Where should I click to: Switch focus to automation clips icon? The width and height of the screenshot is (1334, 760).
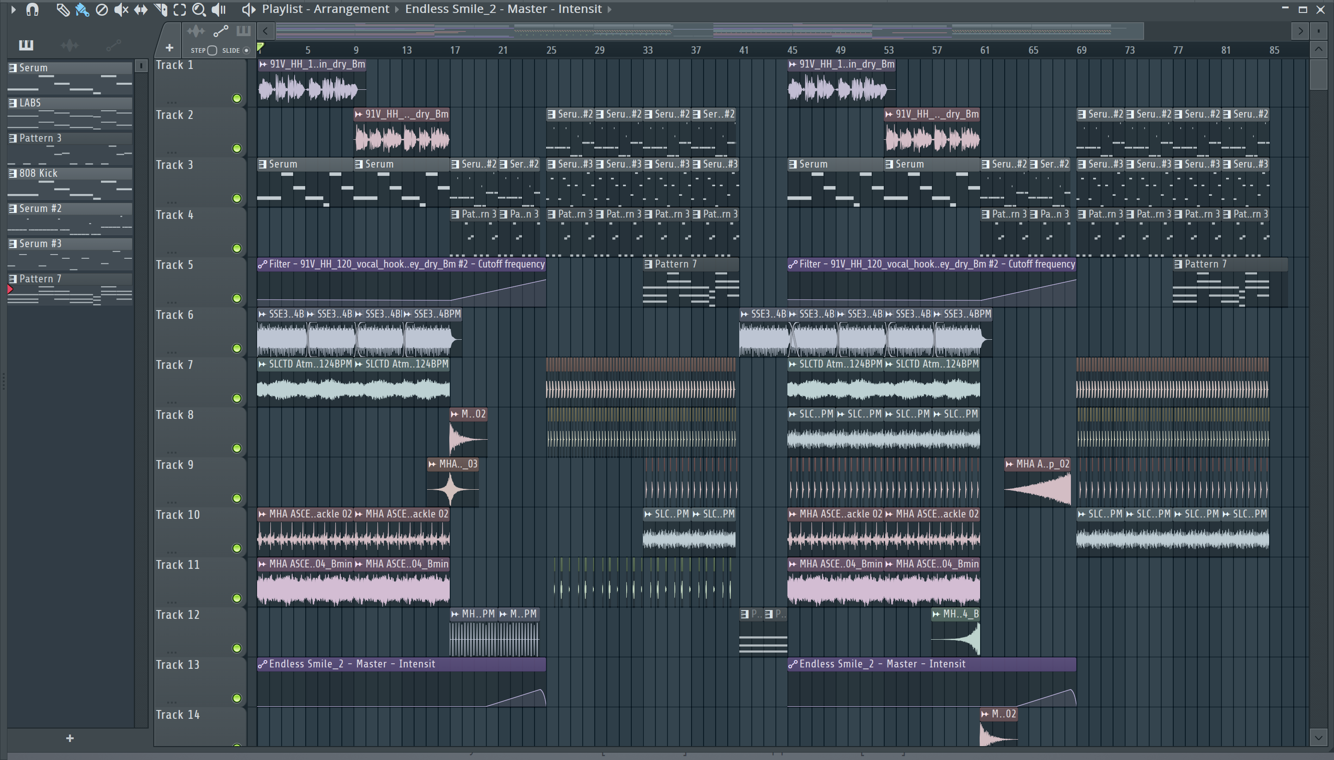(220, 31)
